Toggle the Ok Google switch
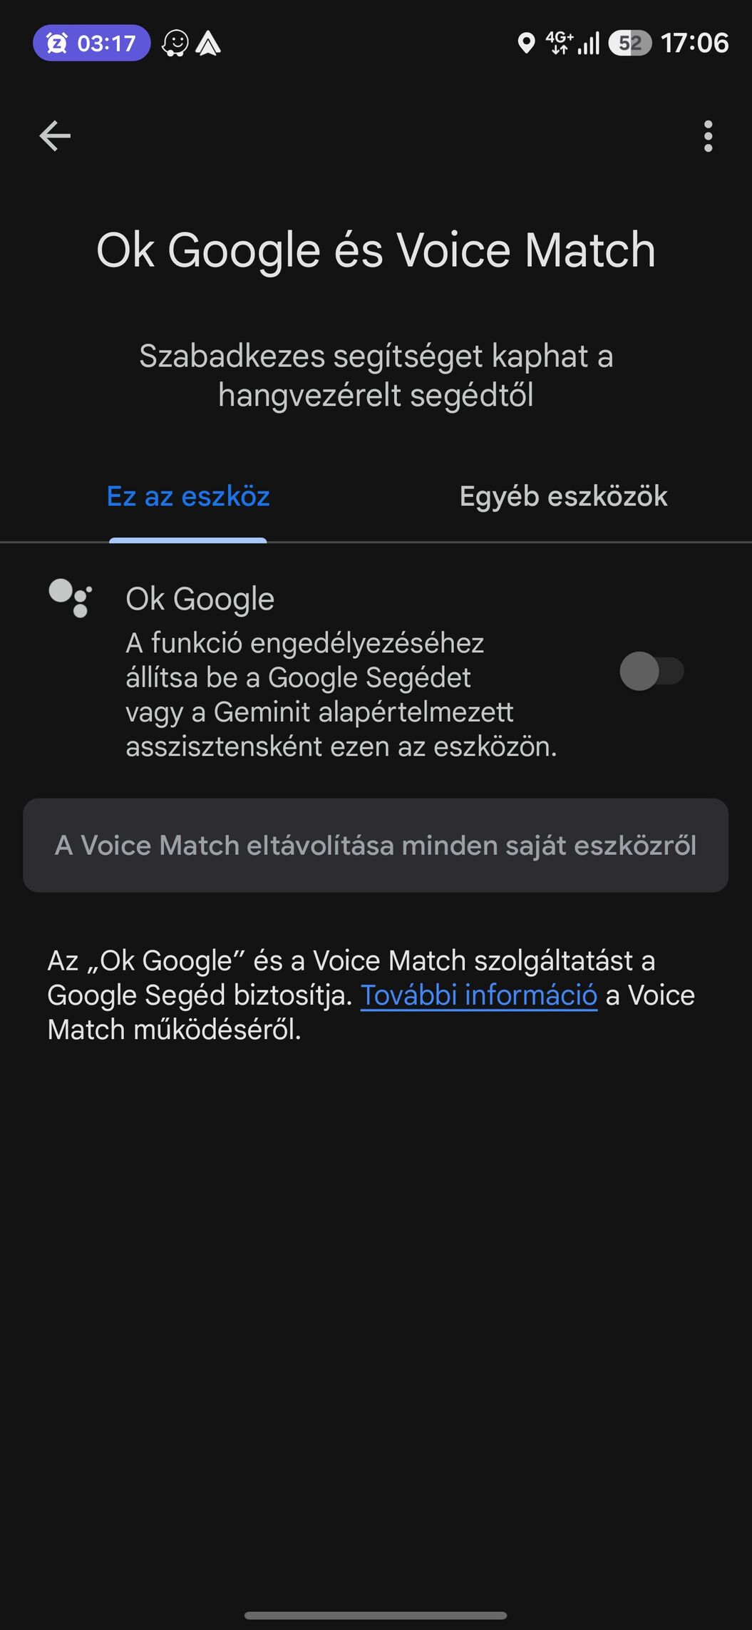This screenshot has width=752, height=1630. 651,671
